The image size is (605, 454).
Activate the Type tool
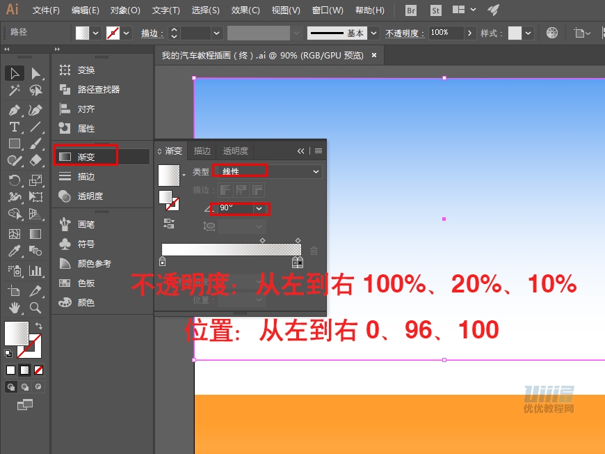(x=15, y=127)
